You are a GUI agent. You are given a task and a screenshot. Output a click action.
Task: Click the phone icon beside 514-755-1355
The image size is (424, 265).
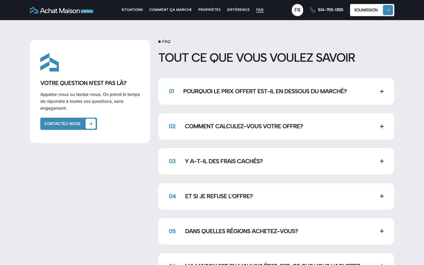coord(313,10)
